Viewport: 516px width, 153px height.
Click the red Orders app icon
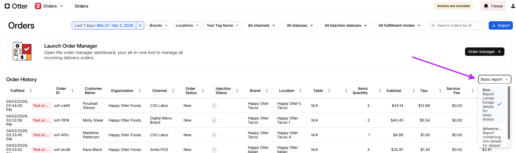38,6
